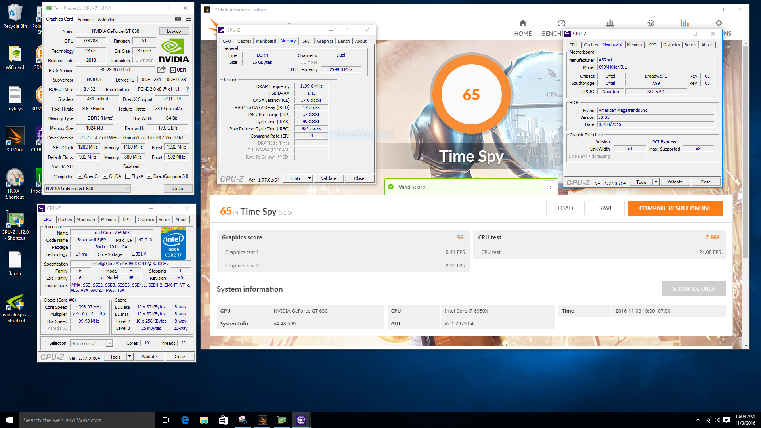761x428 pixels.
Task: Open Caches tab in bottom-left CPU-Z
Action: point(65,220)
